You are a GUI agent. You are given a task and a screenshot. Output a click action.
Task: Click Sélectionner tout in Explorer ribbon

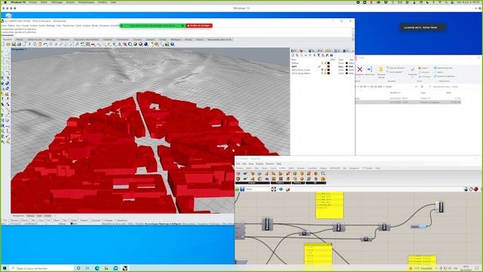coord(443,68)
